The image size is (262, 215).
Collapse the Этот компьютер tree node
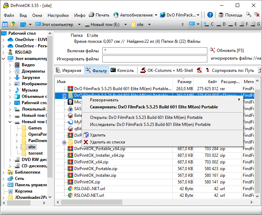tap(3, 59)
